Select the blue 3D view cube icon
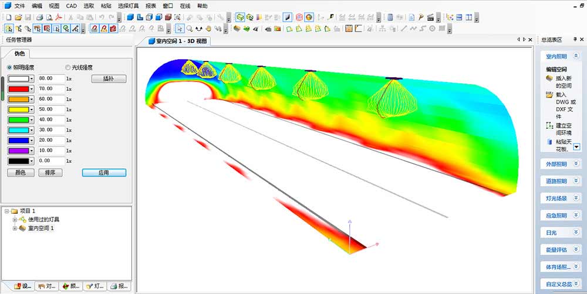This screenshot has width=587, height=294. 130,17
